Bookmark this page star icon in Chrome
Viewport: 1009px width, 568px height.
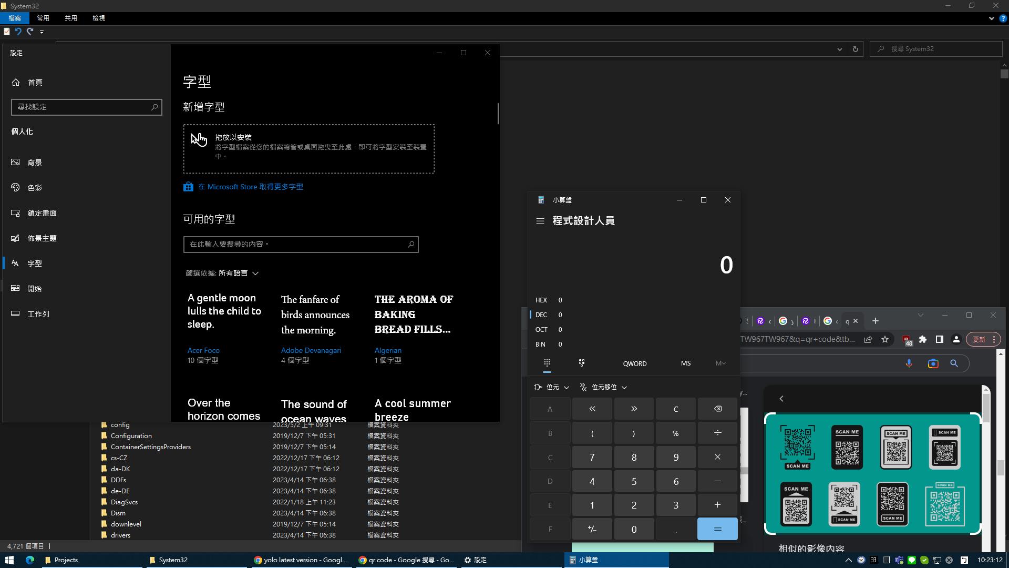click(885, 339)
